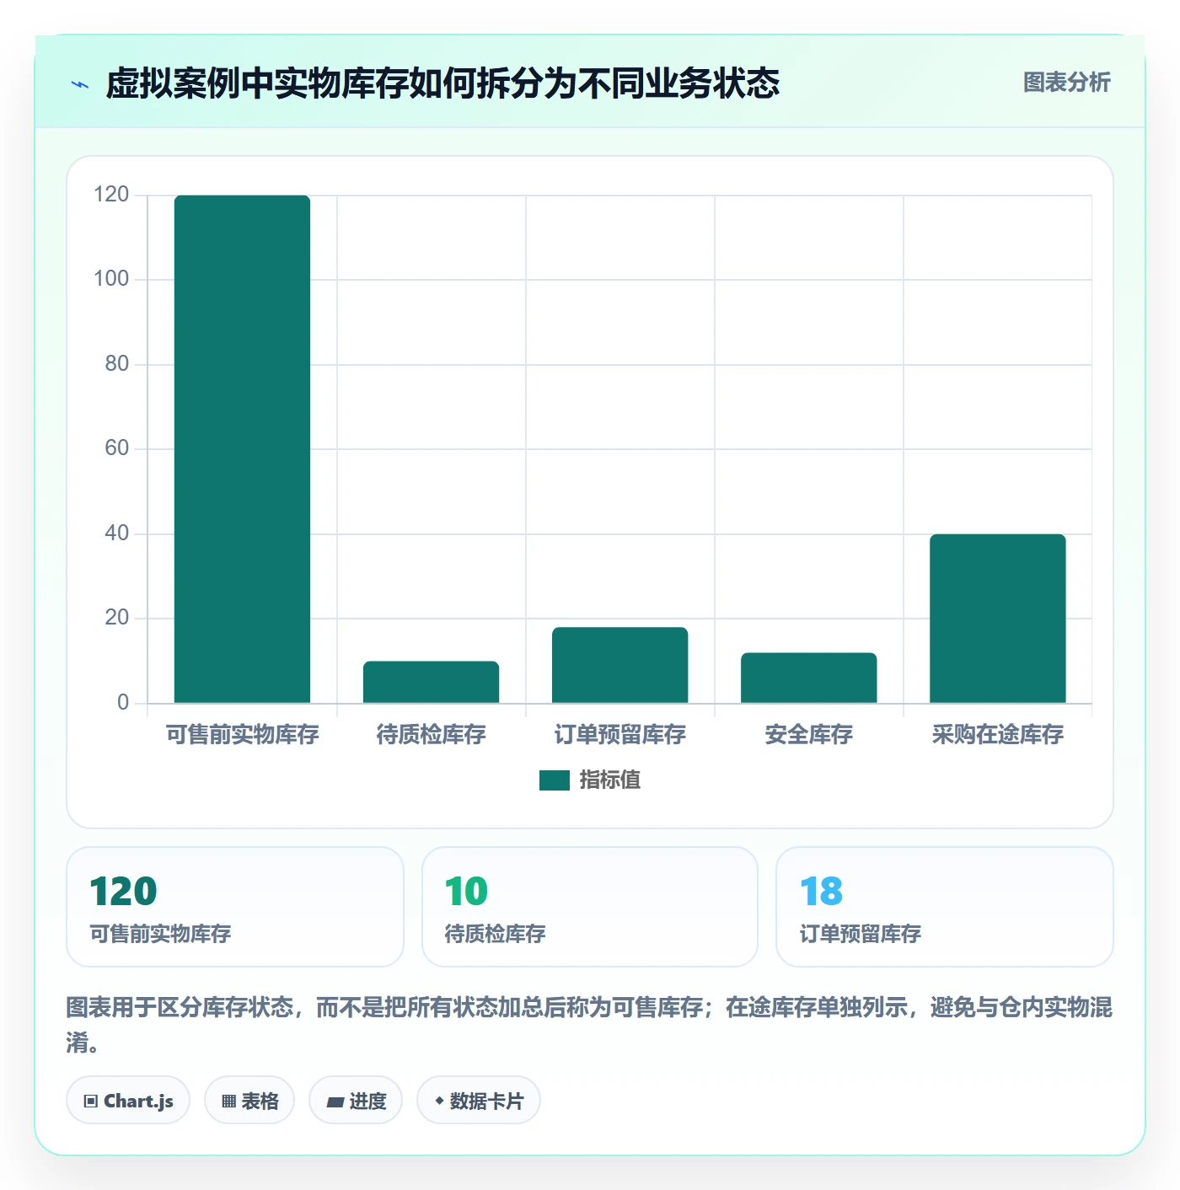Toggle the 指标值 legend color swatch
This screenshot has height=1190, width=1180.
coord(555,780)
